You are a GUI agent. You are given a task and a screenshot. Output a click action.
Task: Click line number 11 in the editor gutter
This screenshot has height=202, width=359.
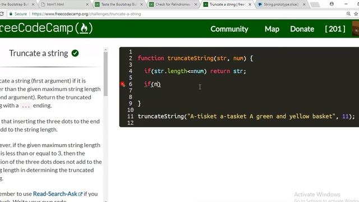(x=130, y=116)
